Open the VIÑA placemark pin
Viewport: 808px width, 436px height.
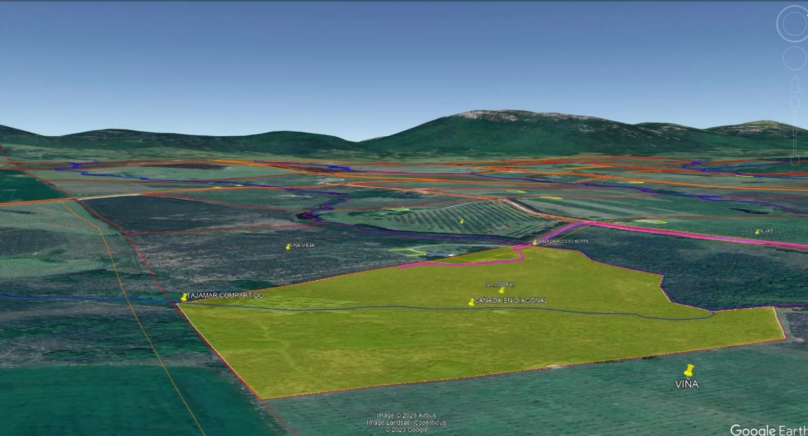tap(689, 370)
